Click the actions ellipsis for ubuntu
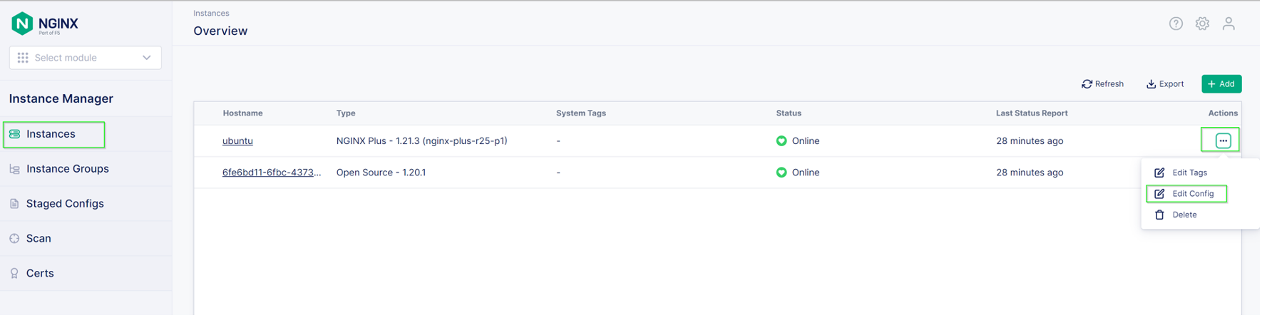 click(1223, 141)
